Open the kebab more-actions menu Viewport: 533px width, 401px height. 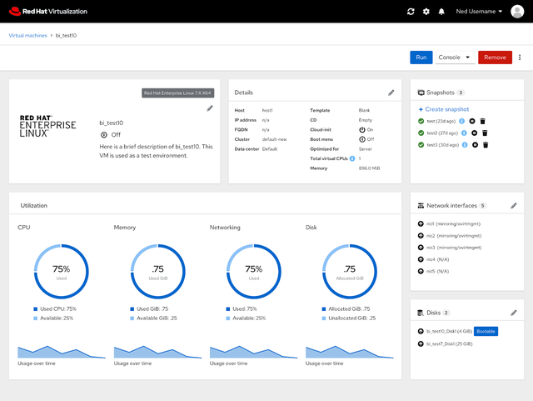coord(520,58)
